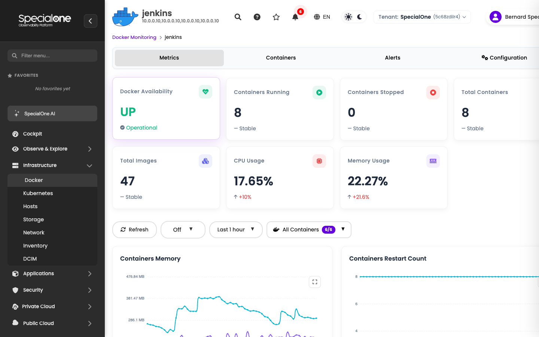Click Memory Usage RAM icon
This screenshot has height=337, width=539.
pyautogui.click(x=433, y=161)
